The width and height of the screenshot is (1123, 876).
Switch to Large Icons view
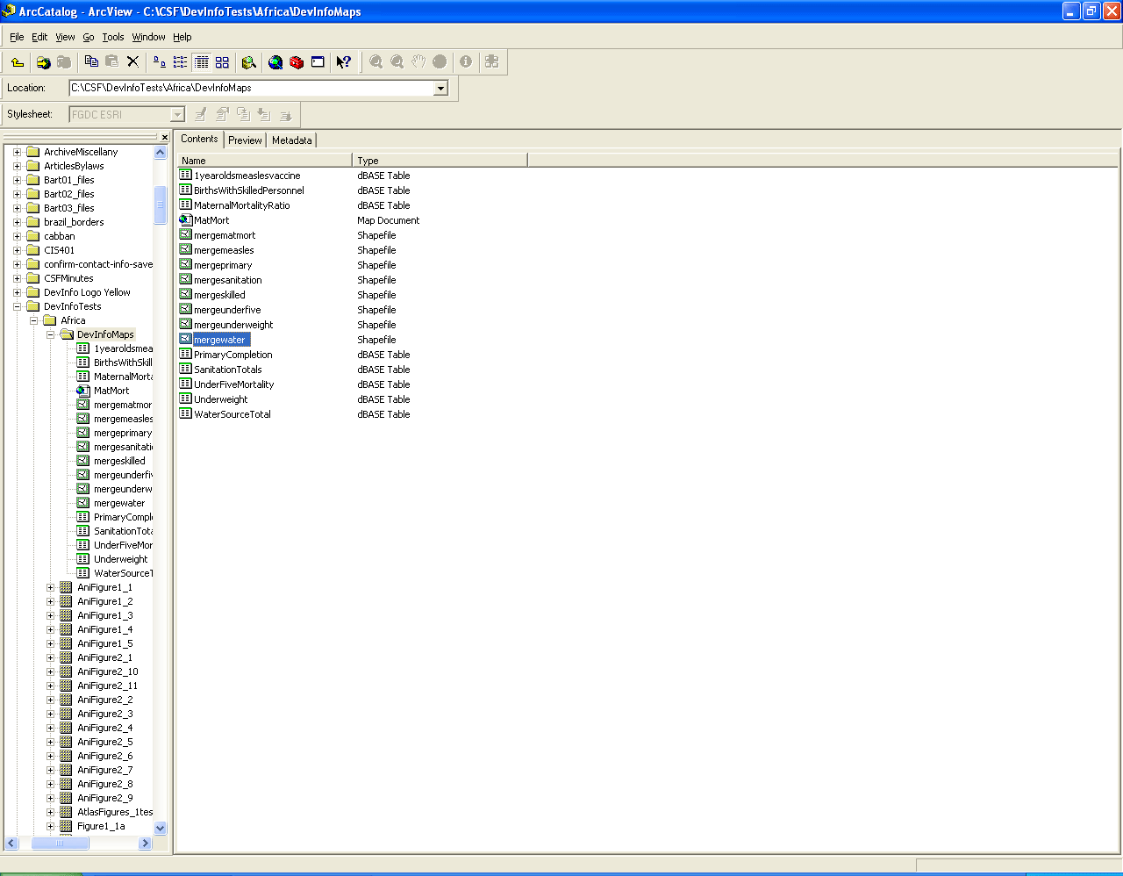coord(160,61)
